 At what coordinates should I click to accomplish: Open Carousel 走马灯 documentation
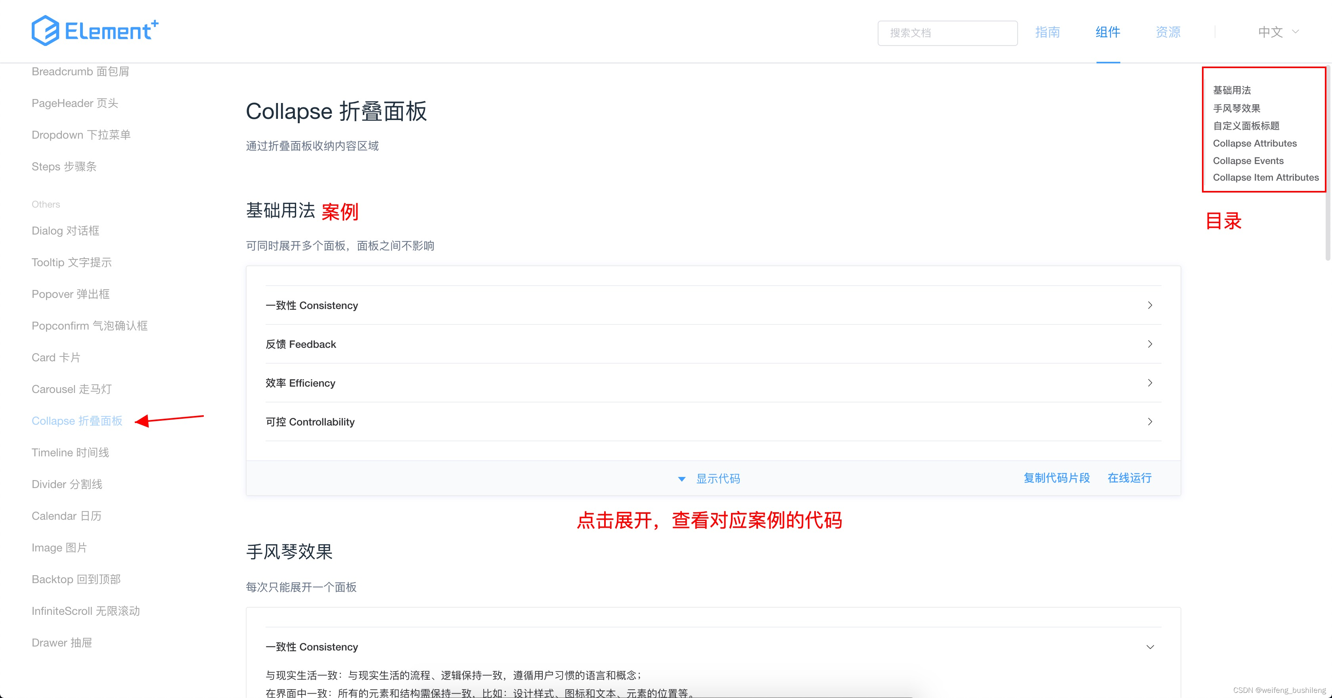pos(71,389)
